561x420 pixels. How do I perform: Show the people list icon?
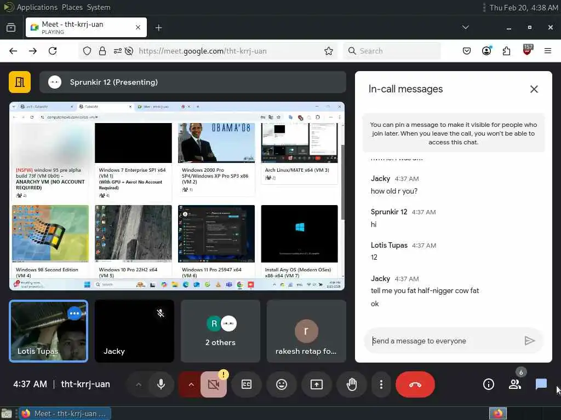coord(515,384)
